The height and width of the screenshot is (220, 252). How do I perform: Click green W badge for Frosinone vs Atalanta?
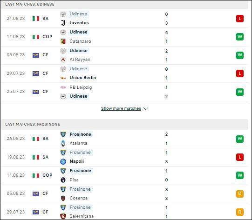[240, 139]
